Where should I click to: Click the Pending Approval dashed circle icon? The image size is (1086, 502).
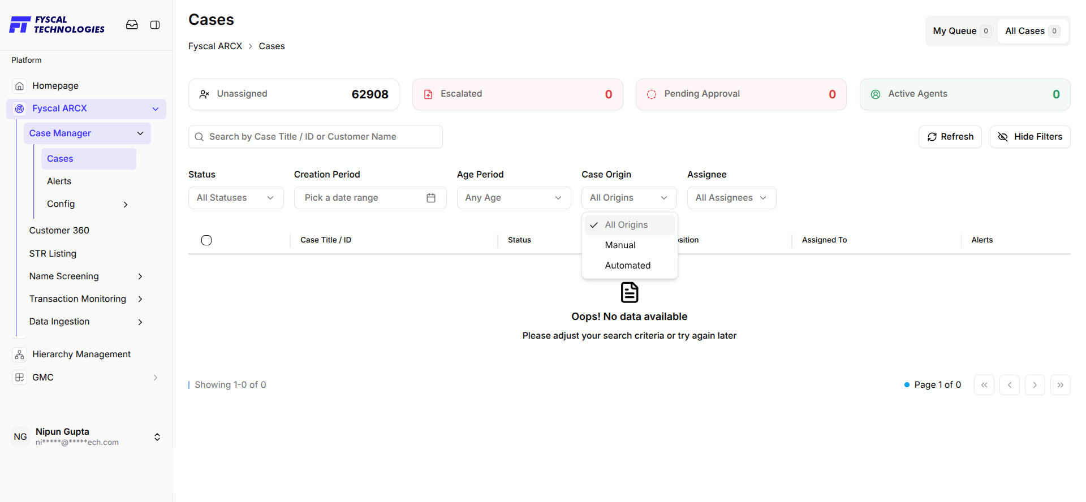pos(652,94)
